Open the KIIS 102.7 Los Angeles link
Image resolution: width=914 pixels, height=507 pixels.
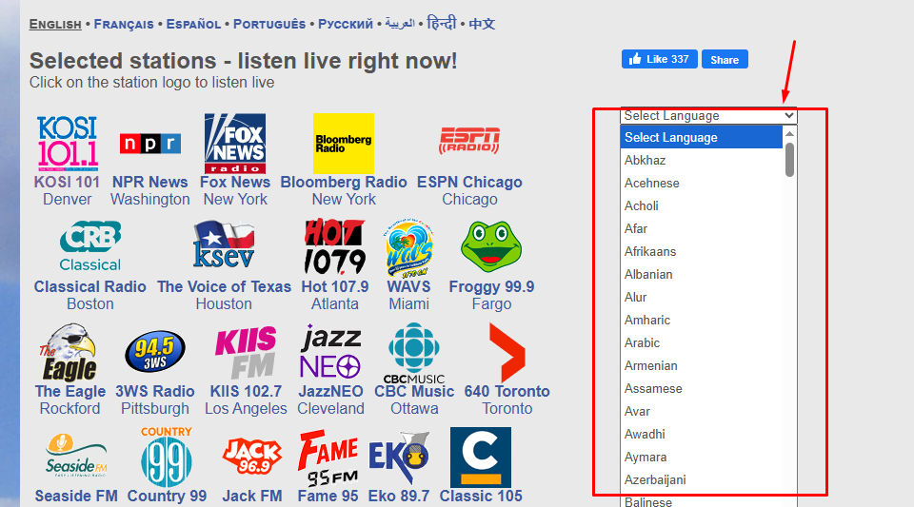click(246, 400)
